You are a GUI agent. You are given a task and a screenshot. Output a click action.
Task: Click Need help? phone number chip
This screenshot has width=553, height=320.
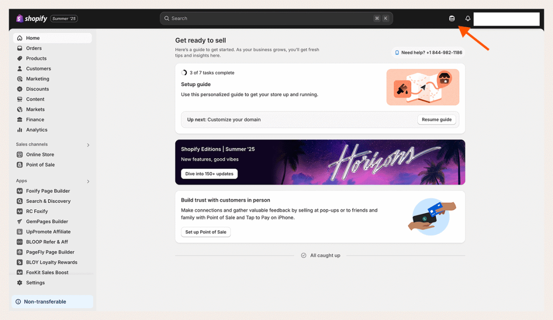click(x=428, y=53)
